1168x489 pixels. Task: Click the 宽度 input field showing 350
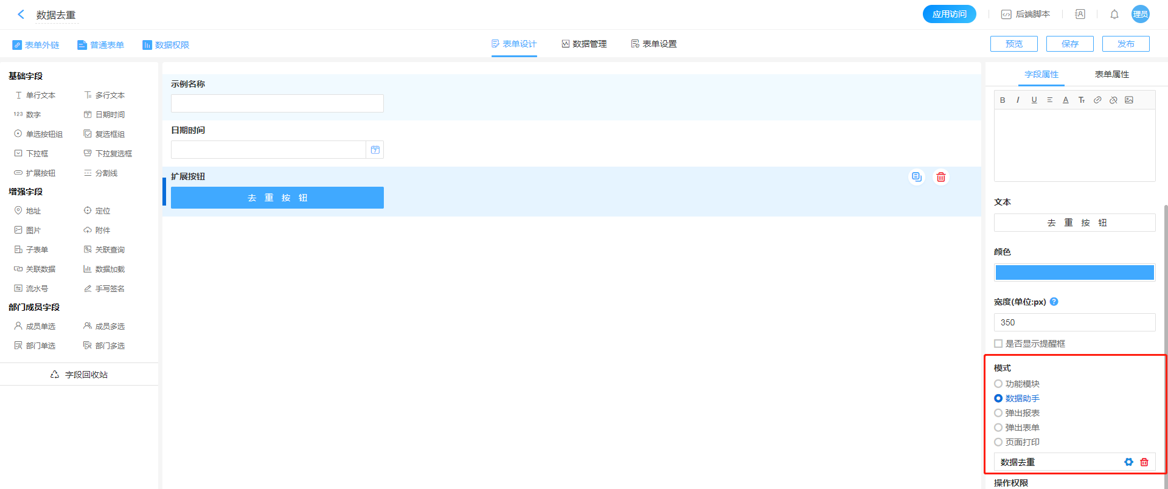coord(1074,322)
